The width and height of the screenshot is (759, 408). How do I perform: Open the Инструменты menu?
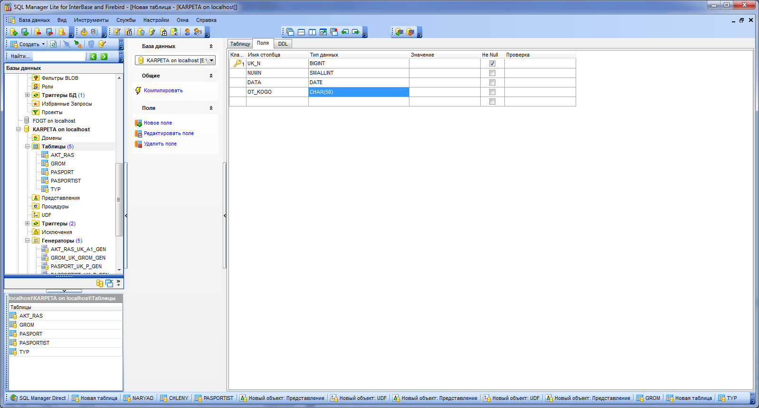click(x=91, y=20)
